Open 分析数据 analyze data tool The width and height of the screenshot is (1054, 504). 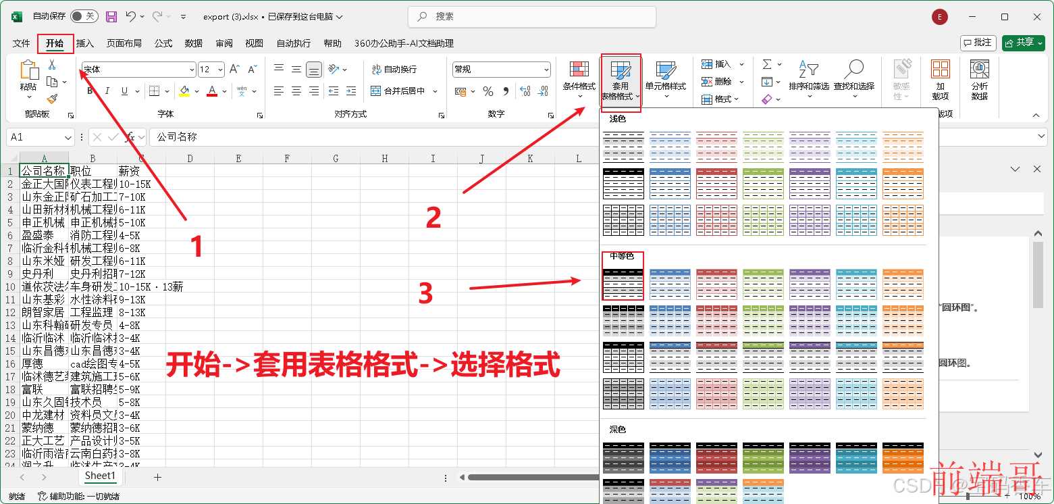[x=980, y=80]
